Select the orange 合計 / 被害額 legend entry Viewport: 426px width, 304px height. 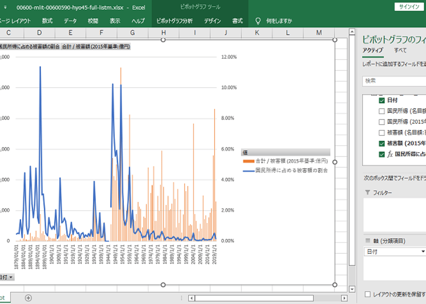click(285, 161)
